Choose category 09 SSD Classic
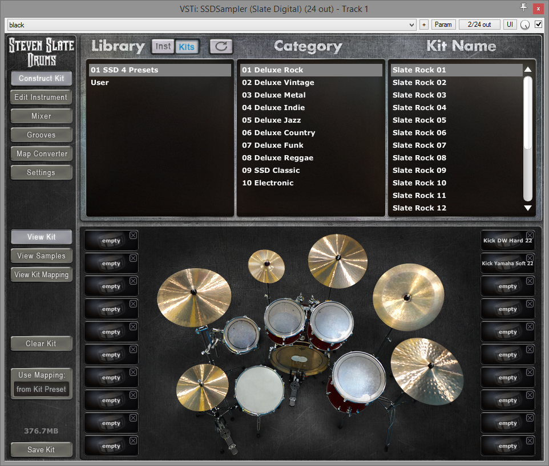 311,171
